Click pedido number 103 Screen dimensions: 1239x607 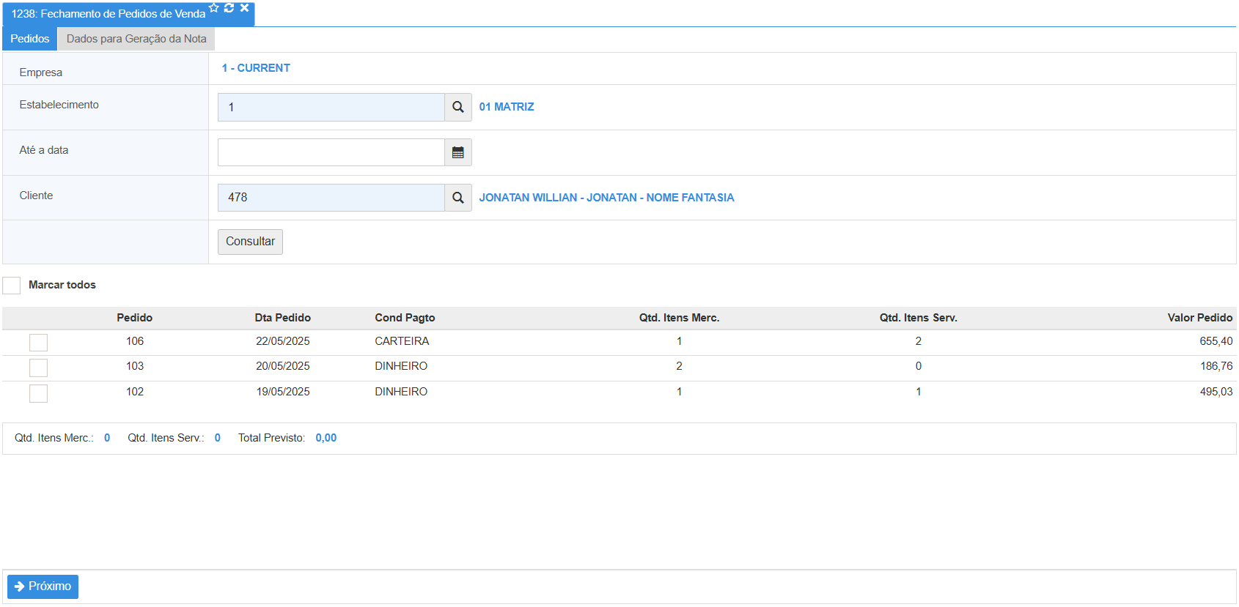tap(135, 366)
